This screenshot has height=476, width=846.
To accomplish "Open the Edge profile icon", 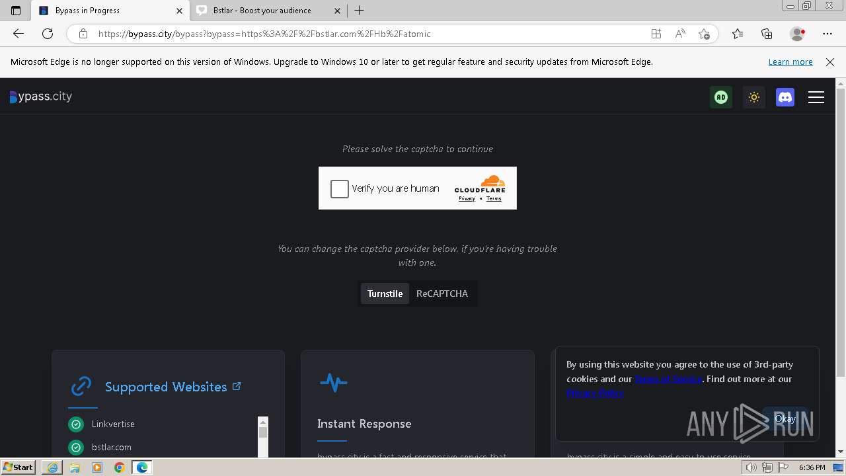I will pos(797,34).
